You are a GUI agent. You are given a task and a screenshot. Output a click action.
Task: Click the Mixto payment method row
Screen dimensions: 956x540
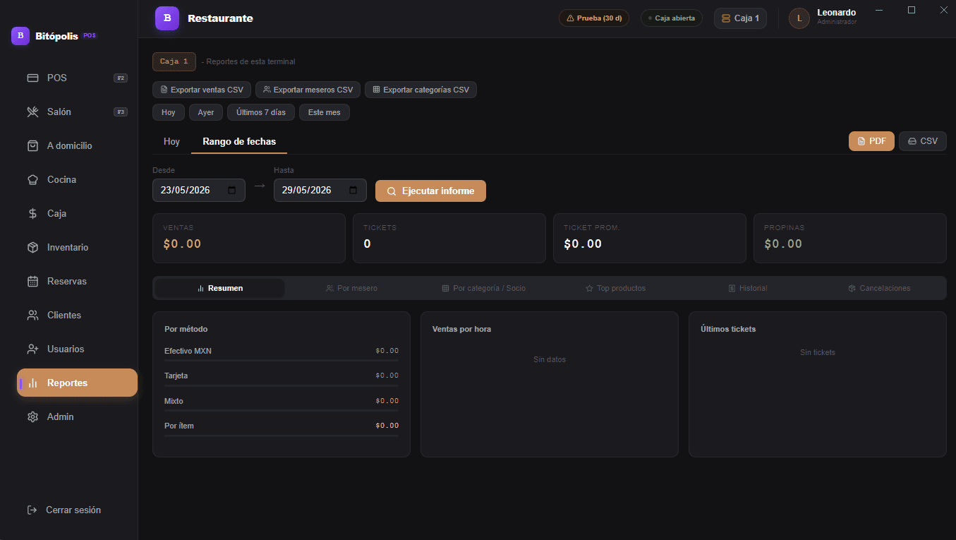point(282,402)
